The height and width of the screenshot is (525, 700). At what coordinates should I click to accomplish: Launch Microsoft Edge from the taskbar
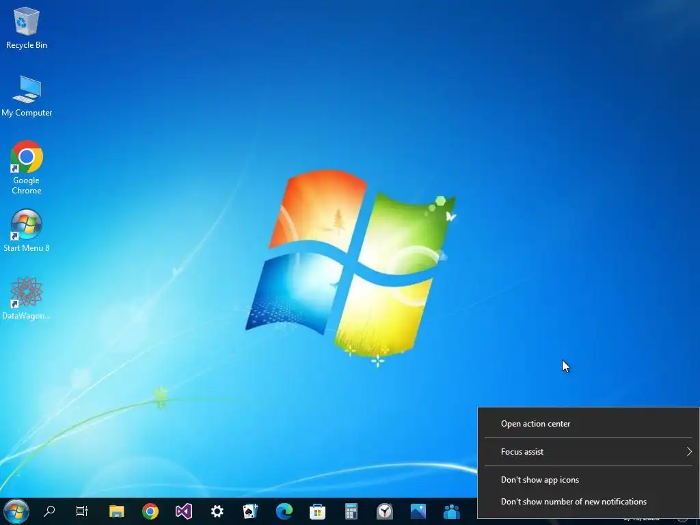(284, 511)
